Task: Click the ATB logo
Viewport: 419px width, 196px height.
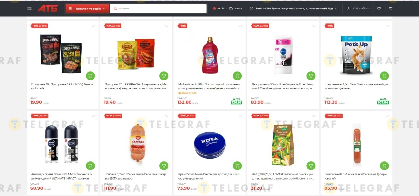Action: click(x=48, y=9)
